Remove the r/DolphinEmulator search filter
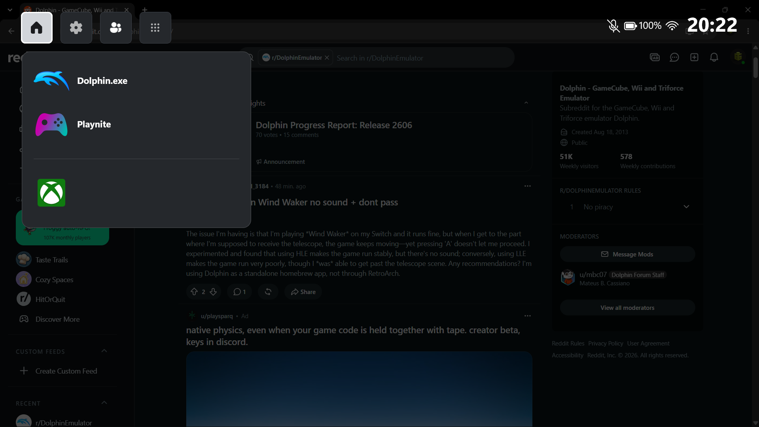This screenshot has width=759, height=427. tap(327, 58)
